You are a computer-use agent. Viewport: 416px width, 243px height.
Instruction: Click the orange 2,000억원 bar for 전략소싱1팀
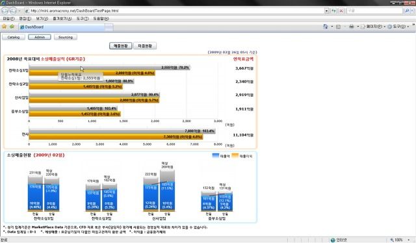(92, 73)
